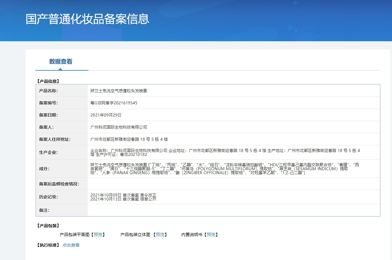Click the 【产品包装】 section heading
Viewport: 392px width, 260px height.
point(48,226)
